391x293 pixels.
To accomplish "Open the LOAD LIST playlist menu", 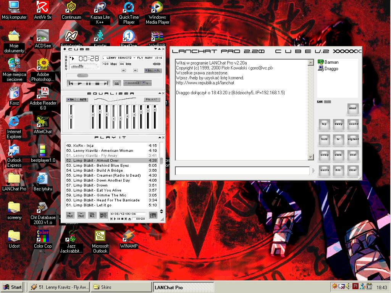I will [x=153, y=215].
